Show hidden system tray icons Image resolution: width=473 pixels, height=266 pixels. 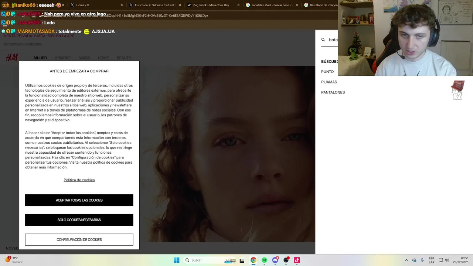pos(406,260)
